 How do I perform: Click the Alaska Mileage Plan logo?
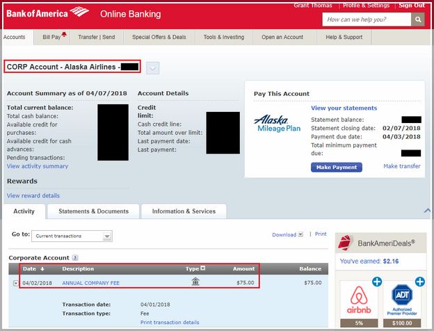point(277,124)
